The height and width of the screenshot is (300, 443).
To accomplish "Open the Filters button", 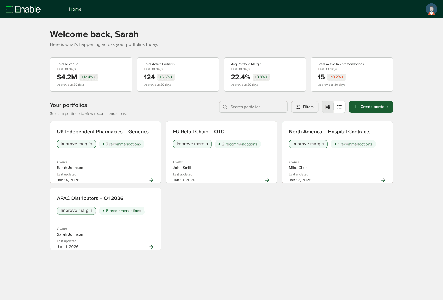I will click(305, 107).
